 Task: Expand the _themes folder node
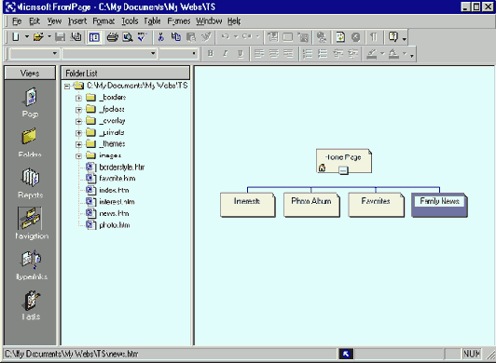78,144
